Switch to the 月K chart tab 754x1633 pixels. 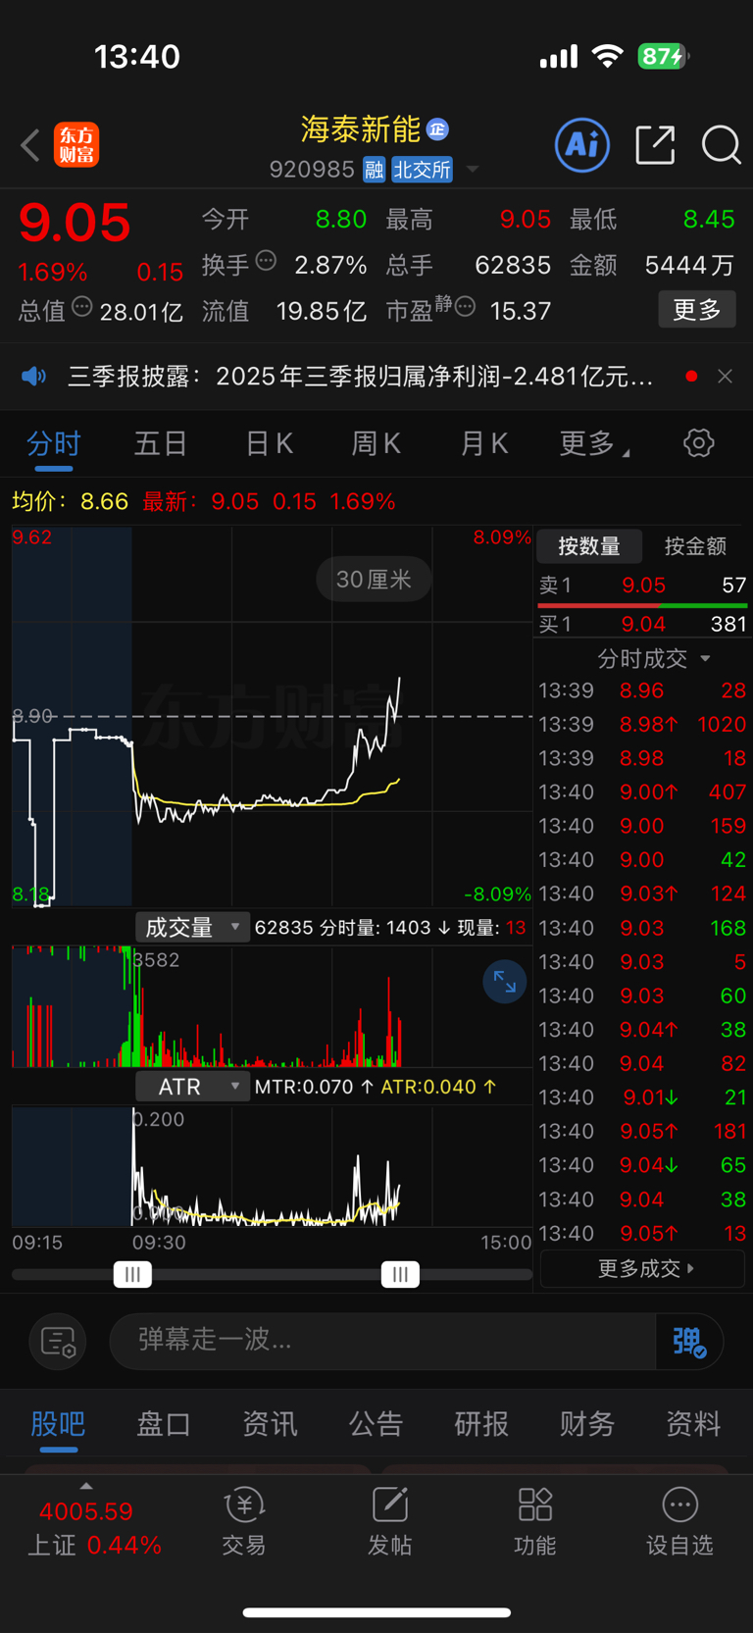(x=483, y=443)
